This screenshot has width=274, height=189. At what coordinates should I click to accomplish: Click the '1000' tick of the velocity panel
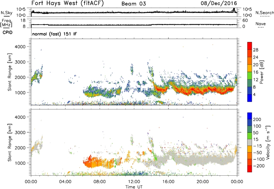coord(20,163)
